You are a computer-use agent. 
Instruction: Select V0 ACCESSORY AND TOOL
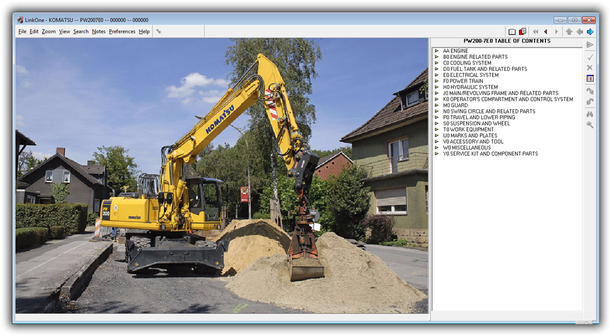tap(473, 141)
